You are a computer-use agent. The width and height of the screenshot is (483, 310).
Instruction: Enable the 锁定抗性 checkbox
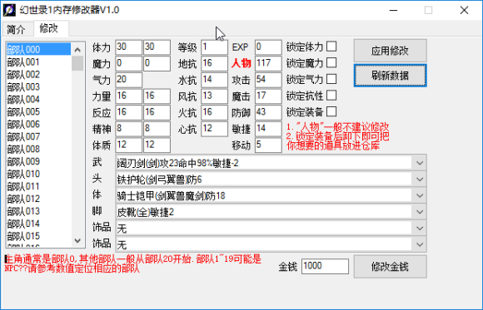pyautogui.click(x=331, y=96)
